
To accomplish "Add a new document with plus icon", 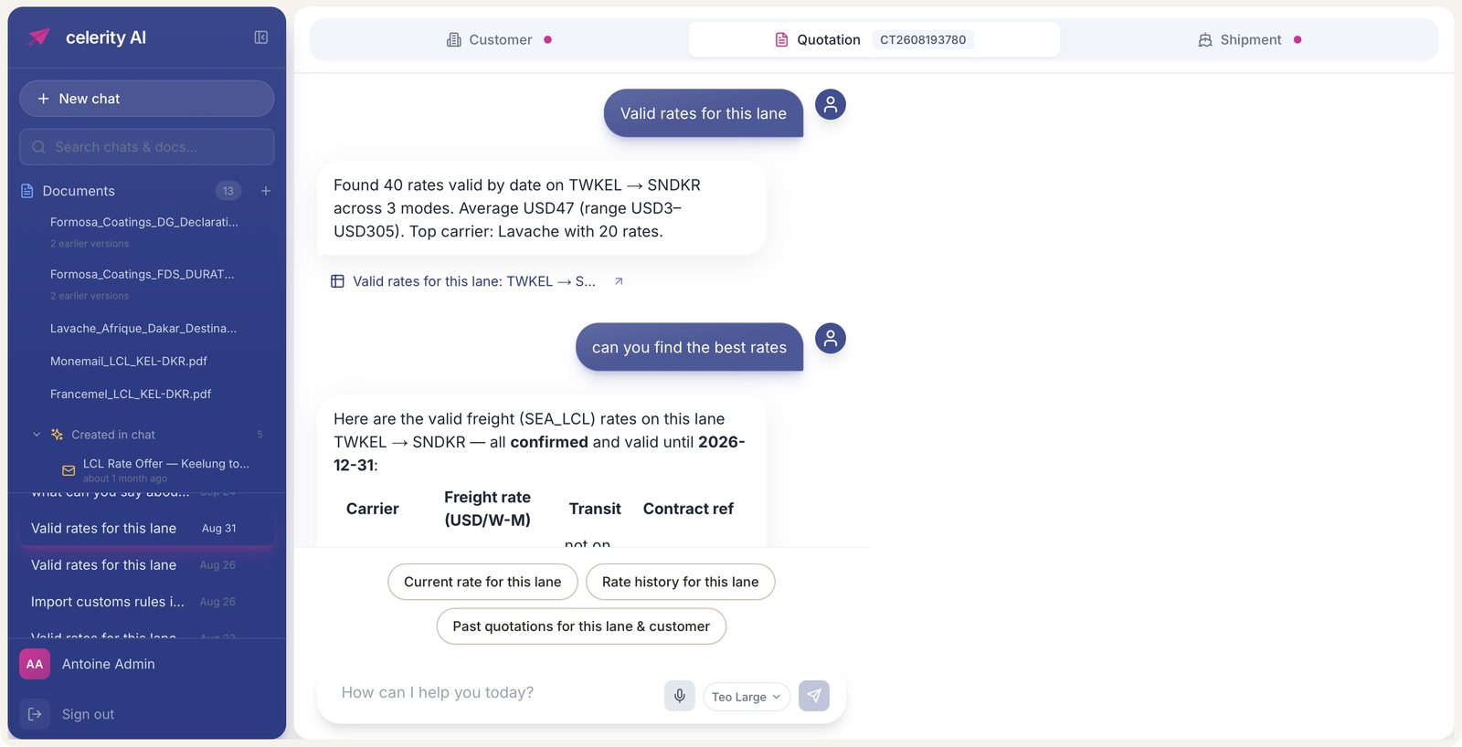I will (x=266, y=191).
